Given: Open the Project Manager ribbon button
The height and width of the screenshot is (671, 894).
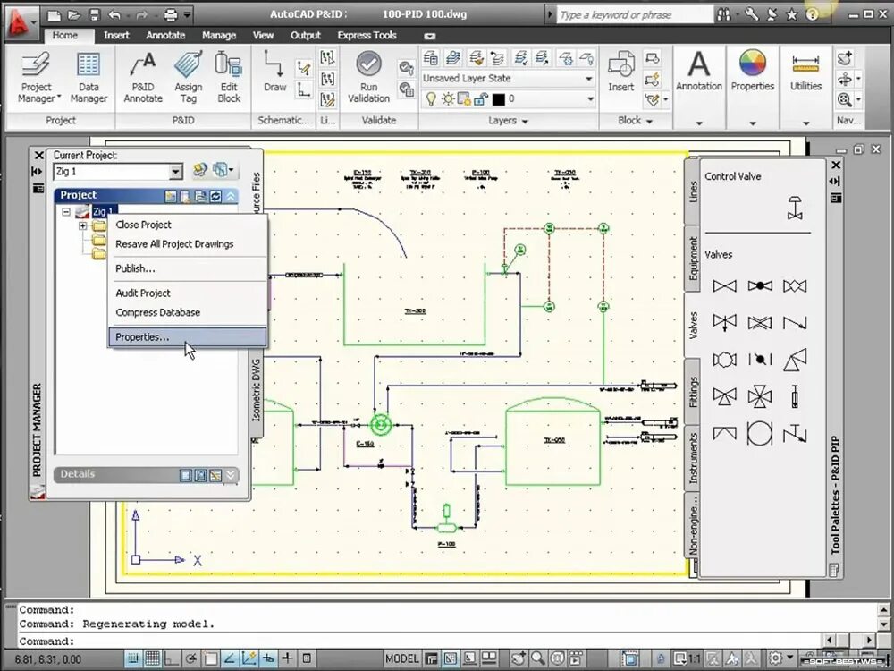Looking at the screenshot, I should (x=38, y=78).
